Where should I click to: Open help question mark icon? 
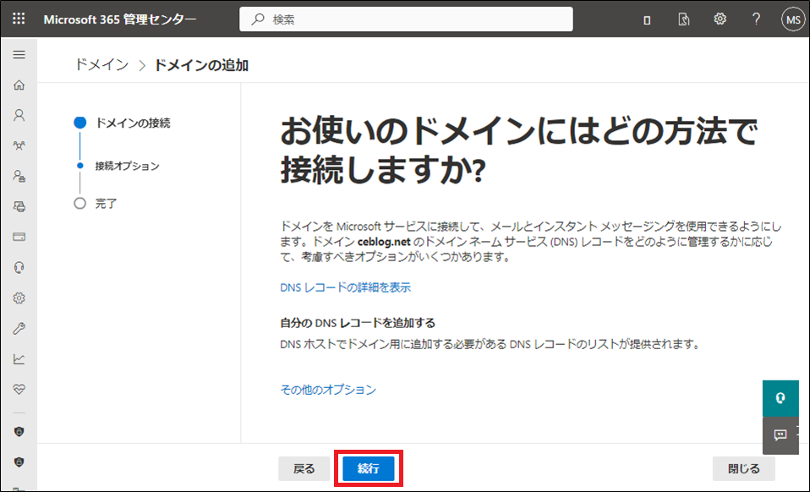click(756, 19)
